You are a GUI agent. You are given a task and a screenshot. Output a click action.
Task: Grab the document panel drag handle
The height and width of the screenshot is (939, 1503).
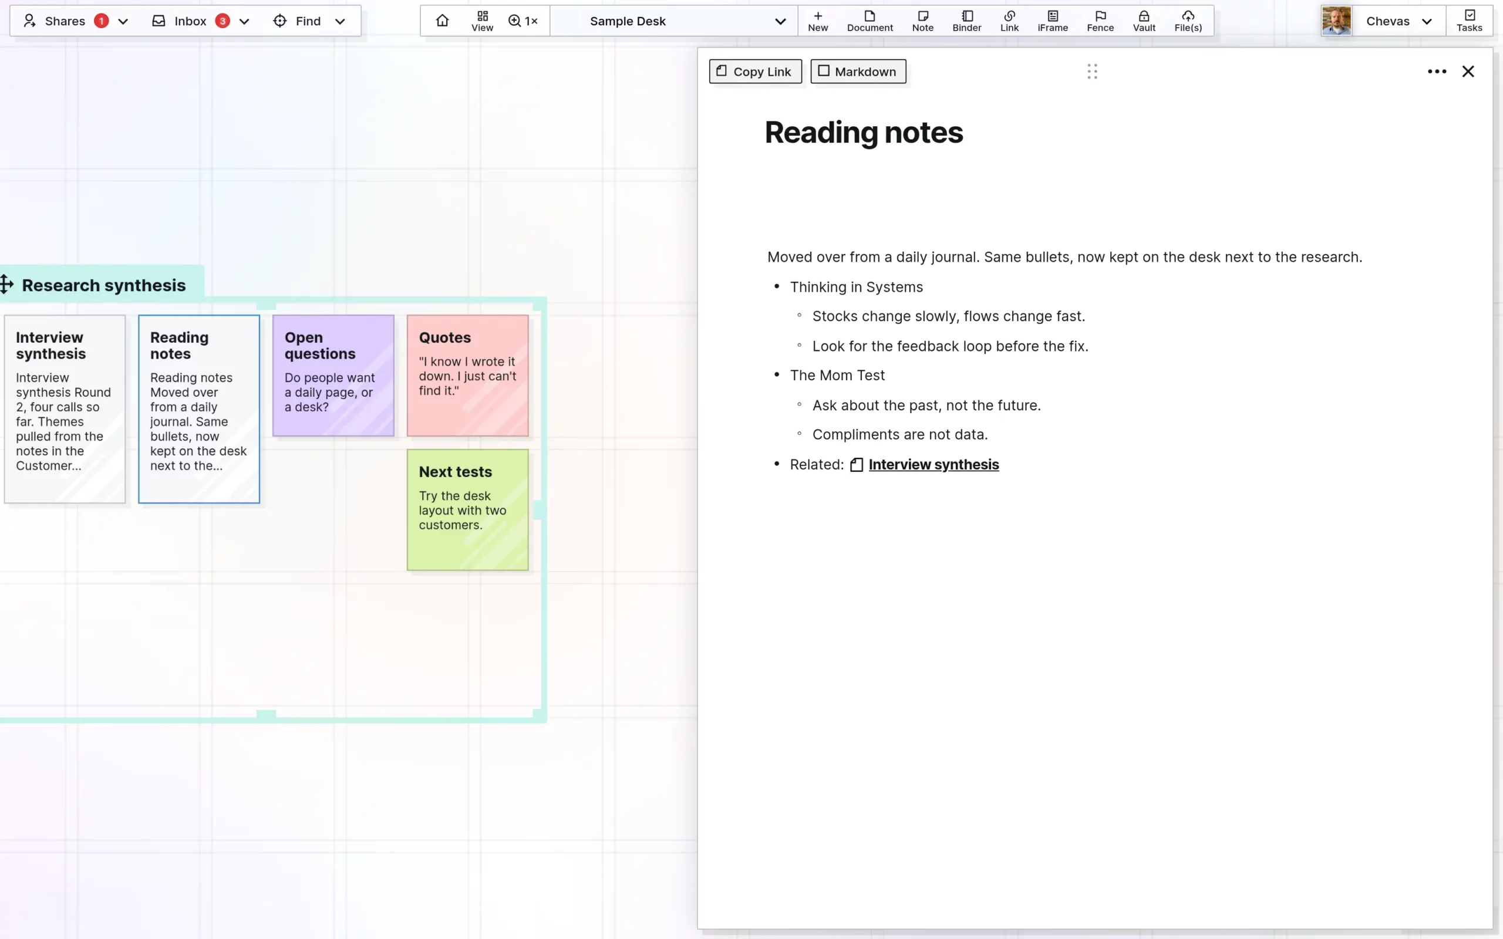point(1092,72)
